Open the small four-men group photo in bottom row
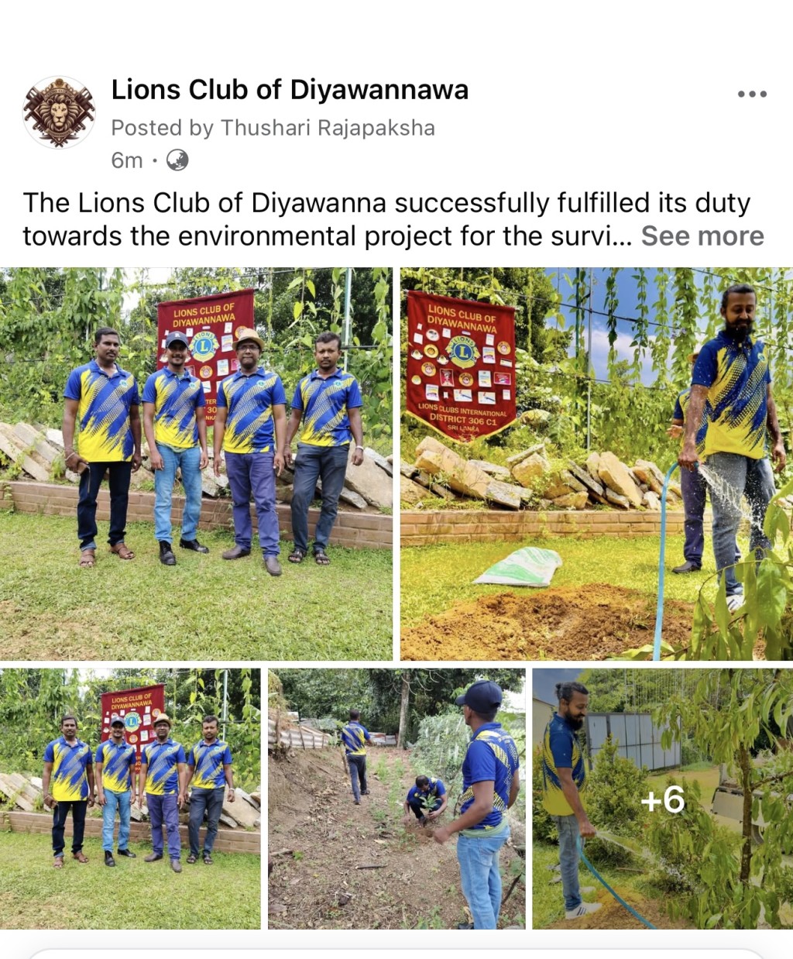This screenshot has width=793, height=959. tap(130, 799)
